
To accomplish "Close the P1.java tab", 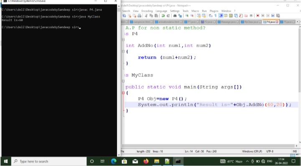I will click(x=198, y=22).
